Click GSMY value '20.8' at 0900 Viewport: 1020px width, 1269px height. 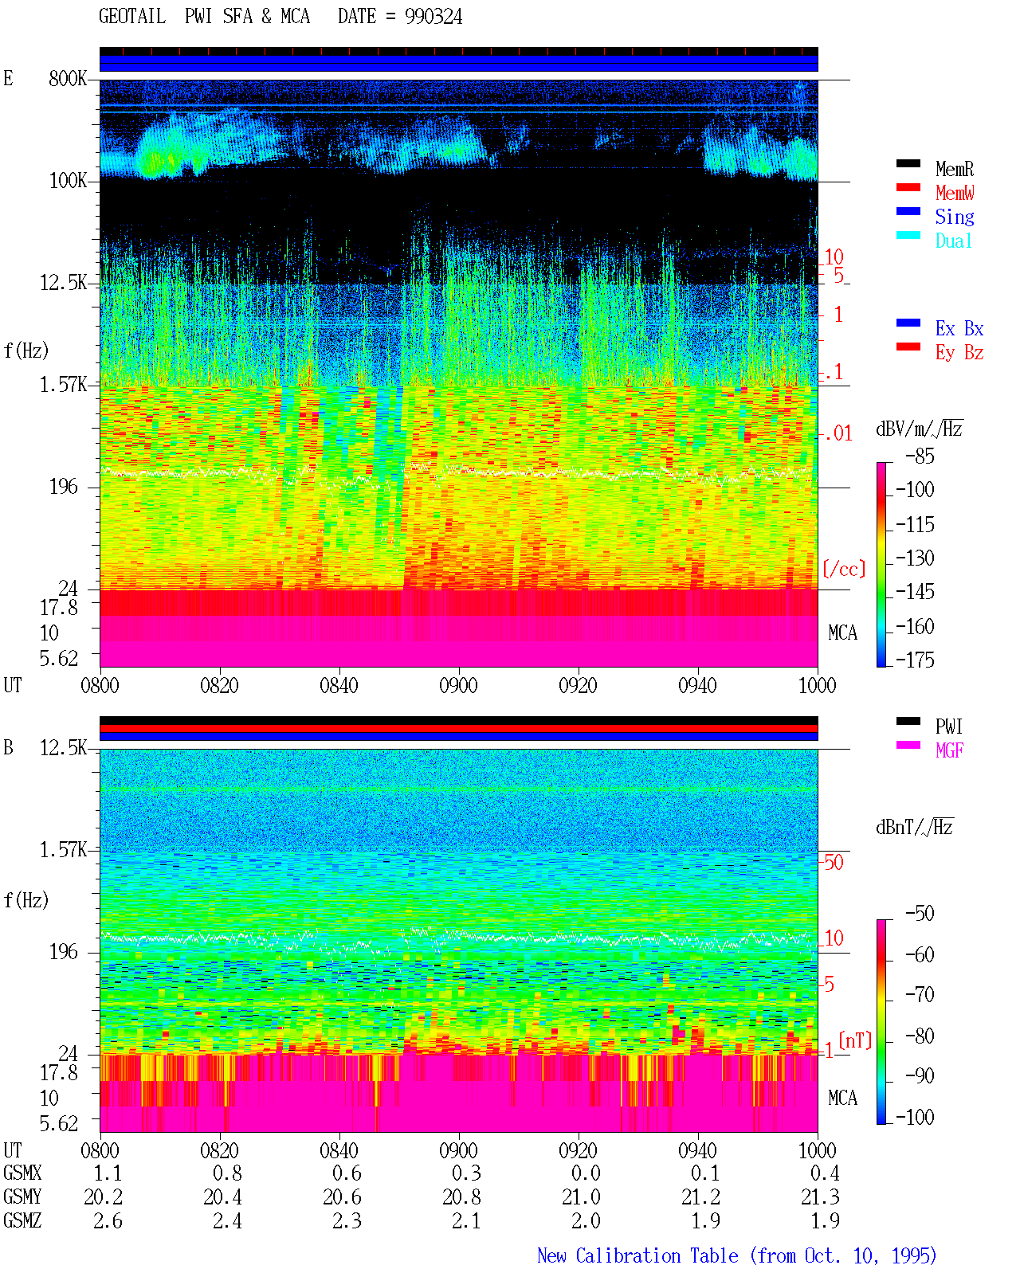(461, 1197)
